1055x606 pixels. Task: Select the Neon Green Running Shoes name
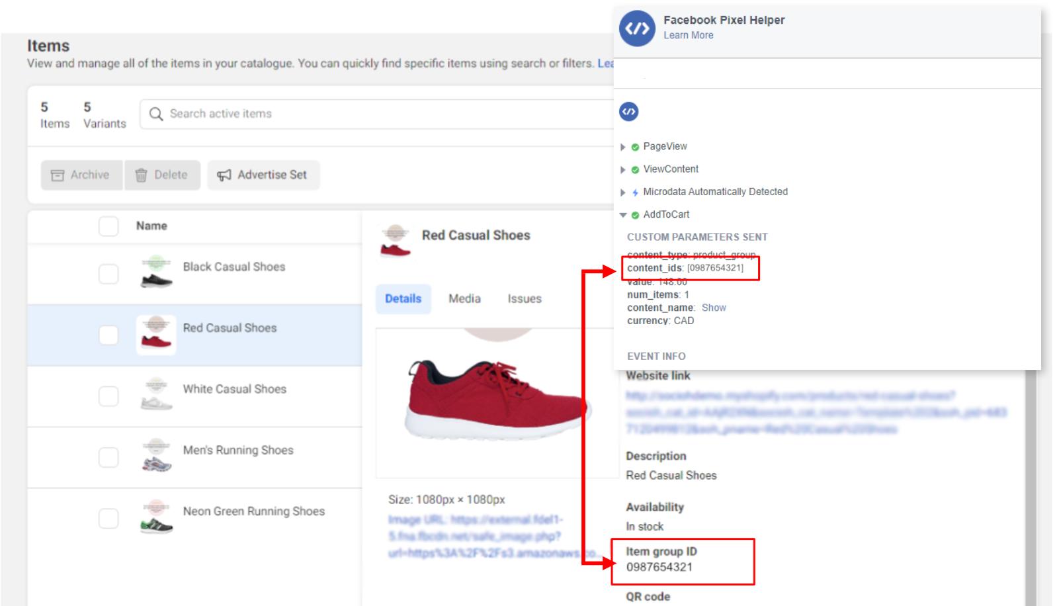tap(254, 511)
